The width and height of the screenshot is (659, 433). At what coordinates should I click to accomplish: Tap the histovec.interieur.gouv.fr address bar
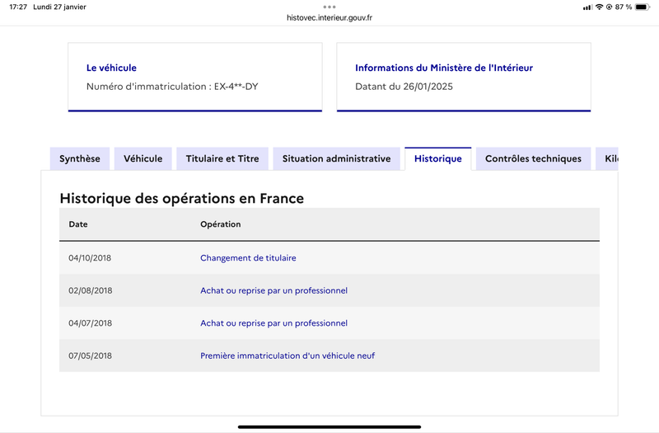click(x=329, y=17)
